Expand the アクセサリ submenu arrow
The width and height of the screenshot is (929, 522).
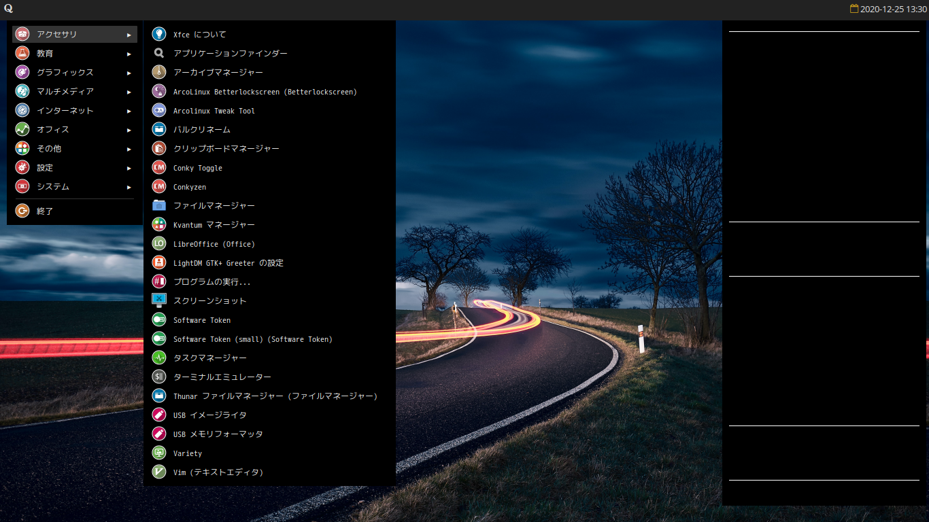129,35
